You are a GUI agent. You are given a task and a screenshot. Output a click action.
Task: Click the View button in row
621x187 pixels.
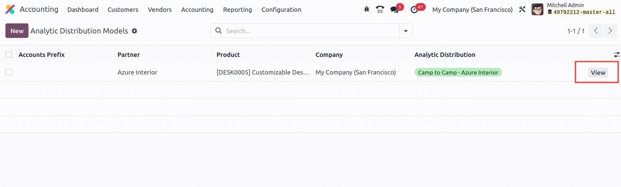[x=598, y=72]
